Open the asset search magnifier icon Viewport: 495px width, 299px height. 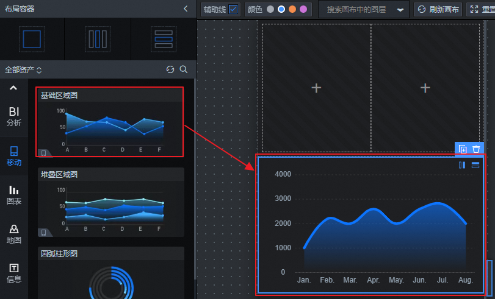pyautogui.click(x=184, y=69)
